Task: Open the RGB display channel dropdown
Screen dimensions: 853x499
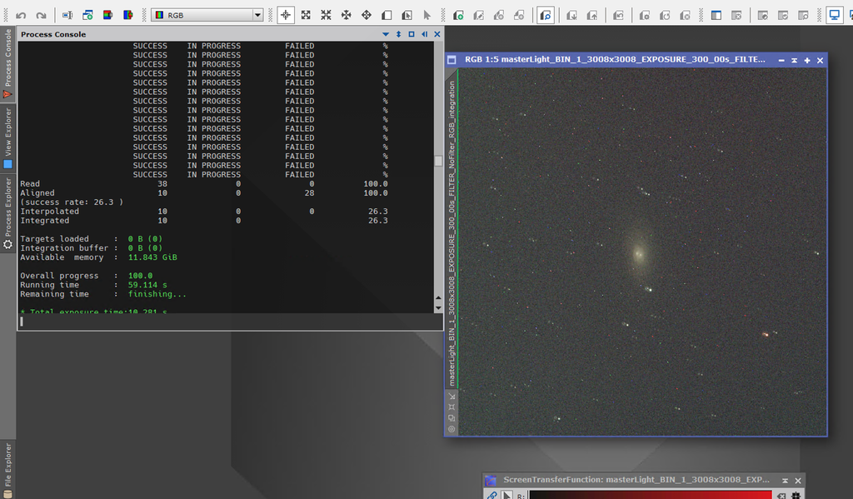Action: 207,15
